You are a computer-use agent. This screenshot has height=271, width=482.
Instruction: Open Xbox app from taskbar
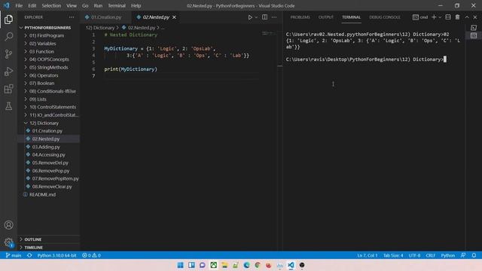pos(213,265)
